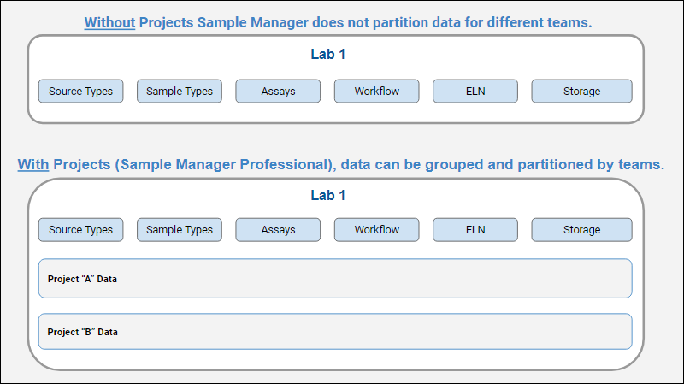Screen dimensions: 684x384
Task: Select Source Types in the non-partitioned Lab 1
Action: click(x=81, y=91)
